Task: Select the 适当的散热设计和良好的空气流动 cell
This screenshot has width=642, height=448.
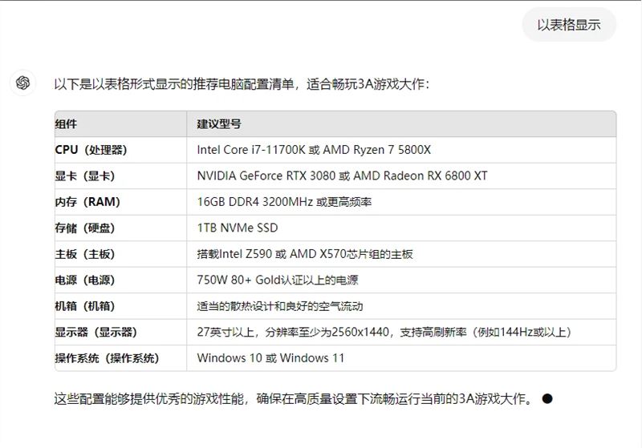Action: [x=401, y=306]
